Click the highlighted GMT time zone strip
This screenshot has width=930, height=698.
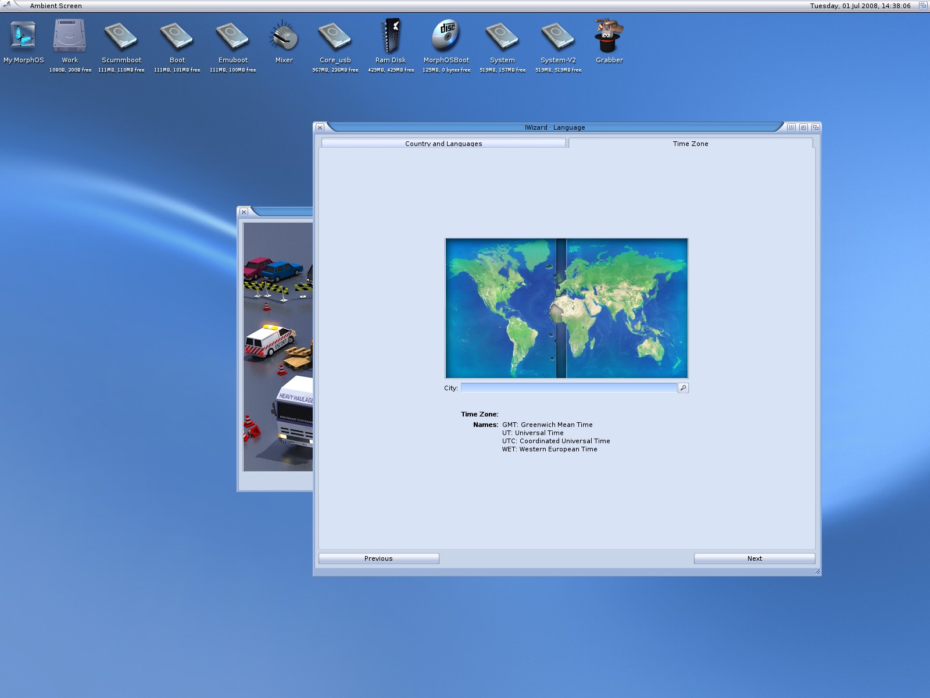[x=561, y=308]
